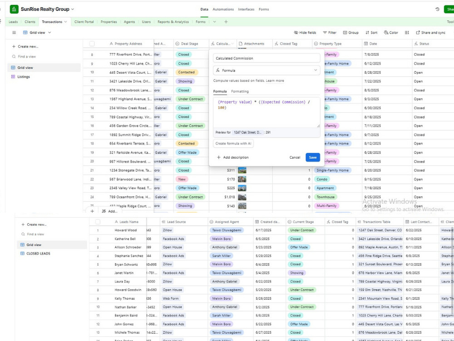Click the Offer Made stage tag in row 19
454x341 pixels.
(188, 152)
